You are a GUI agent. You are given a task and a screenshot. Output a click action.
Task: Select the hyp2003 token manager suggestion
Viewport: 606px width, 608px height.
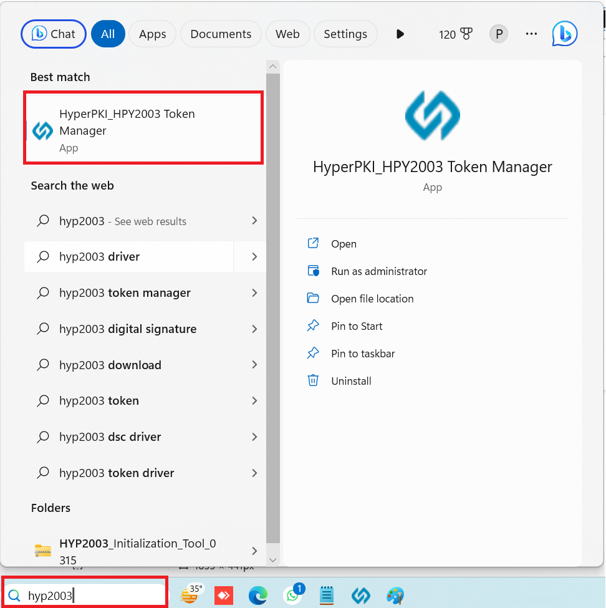pos(129,292)
